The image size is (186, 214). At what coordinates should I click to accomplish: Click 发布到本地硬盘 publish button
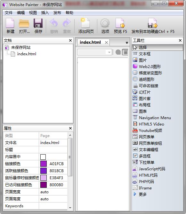[x=153, y=26]
